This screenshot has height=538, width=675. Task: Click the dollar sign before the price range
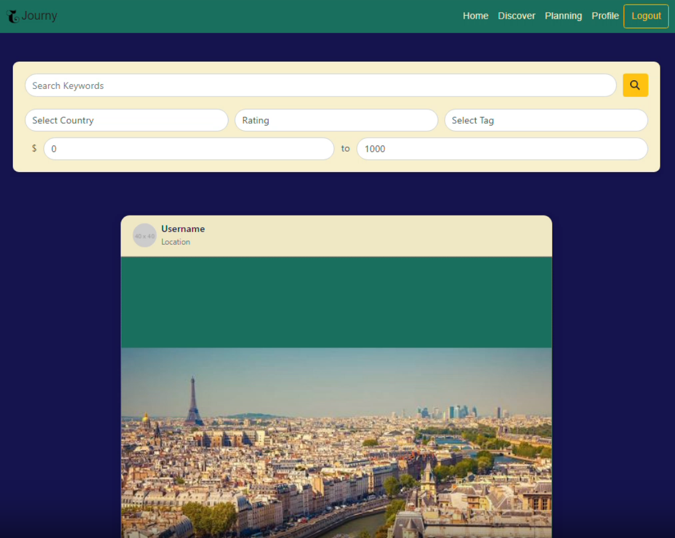tap(34, 149)
